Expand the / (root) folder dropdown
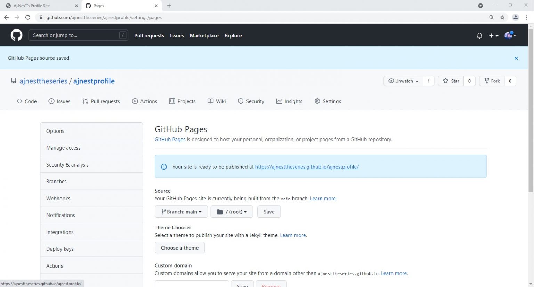The height and width of the screenshot is (287, 534). (x=232, y=212)
